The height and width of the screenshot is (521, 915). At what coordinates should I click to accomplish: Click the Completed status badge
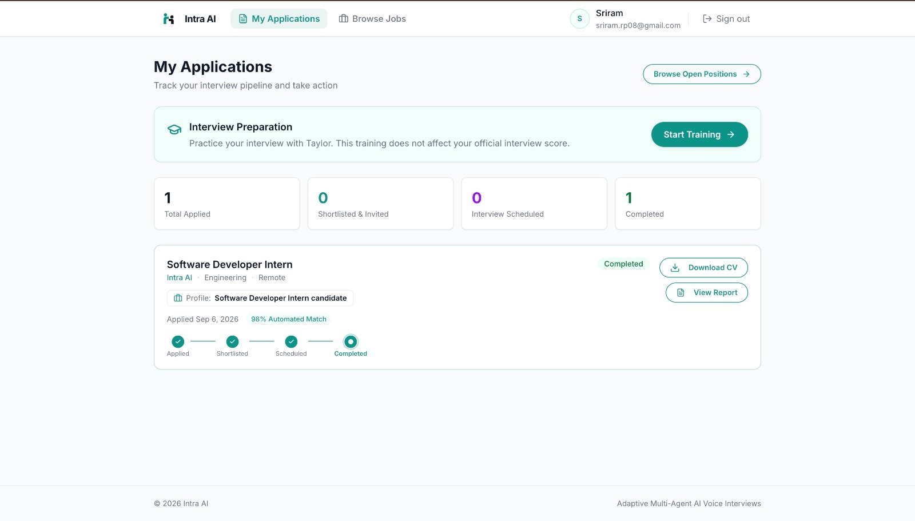click(623, 264)
